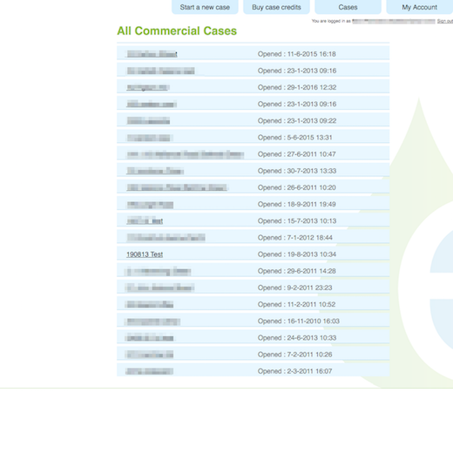The image size is (453, 460).
Task: Open case opened 29-1-2016 12:32
Action: tap(148, 87)
